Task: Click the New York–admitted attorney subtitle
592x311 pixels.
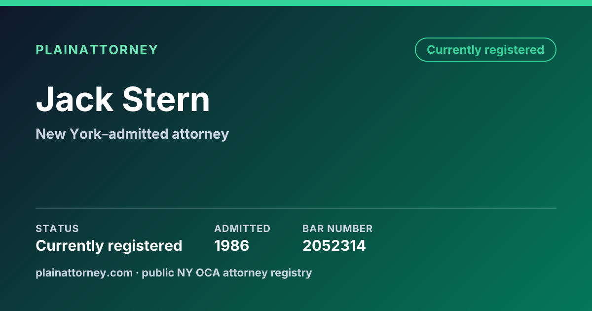Action: pos(132,134)
